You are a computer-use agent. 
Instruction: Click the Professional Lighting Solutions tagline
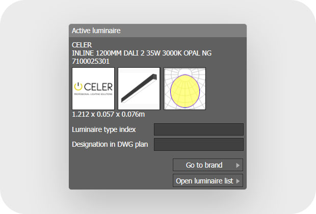point(93,95)
